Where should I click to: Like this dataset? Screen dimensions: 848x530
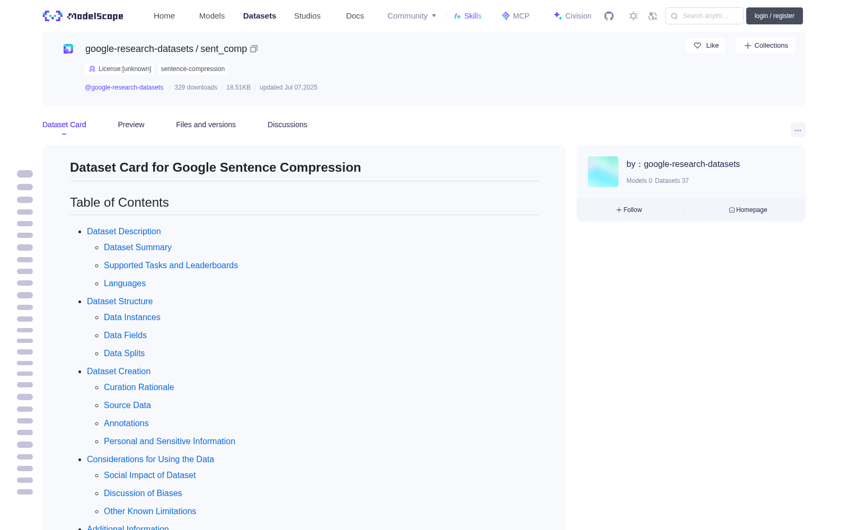point(705,46)
